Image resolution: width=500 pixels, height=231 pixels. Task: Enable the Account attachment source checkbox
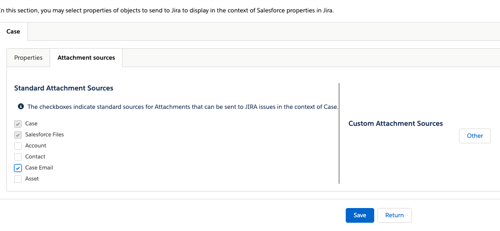(18, 146)
